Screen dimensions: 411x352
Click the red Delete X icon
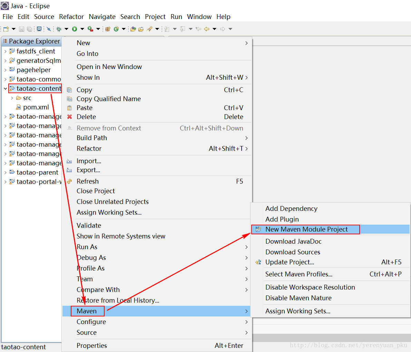coord(69,117)
